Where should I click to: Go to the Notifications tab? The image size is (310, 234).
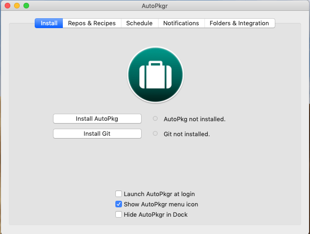[181, 23]
